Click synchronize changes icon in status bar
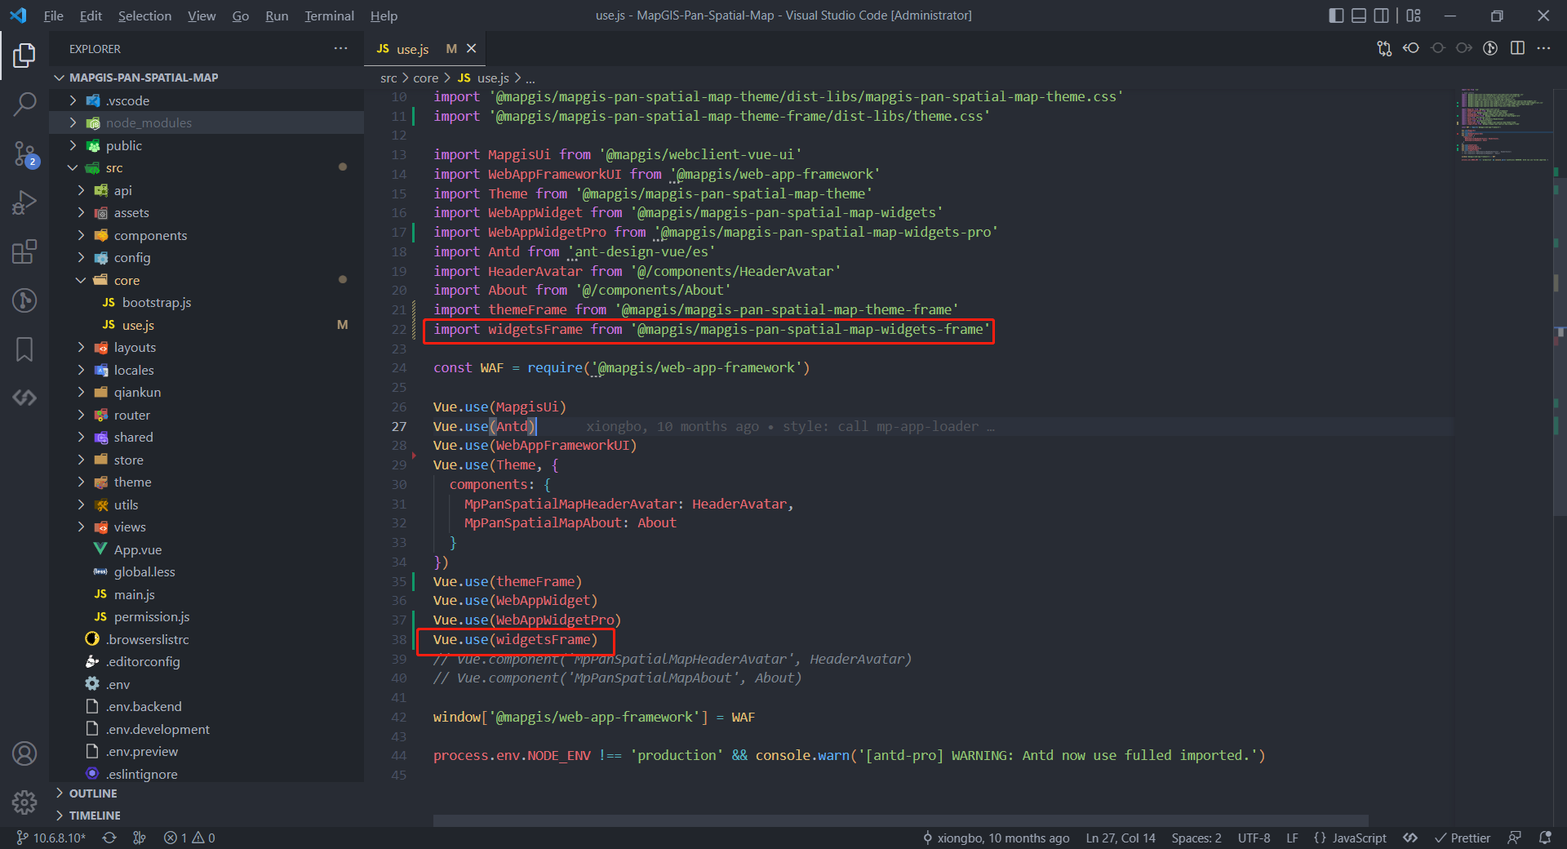This screenshot has width=1567, height=849. click(x=109, y=838)
